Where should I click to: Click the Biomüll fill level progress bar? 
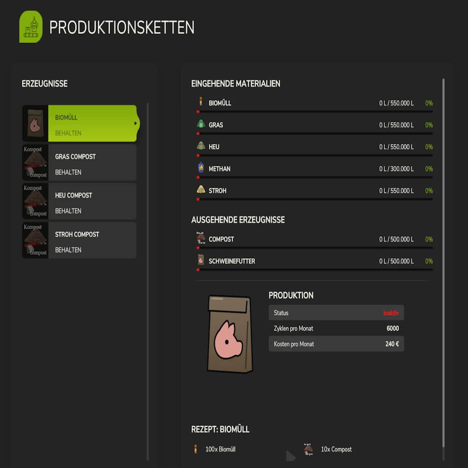314,112
